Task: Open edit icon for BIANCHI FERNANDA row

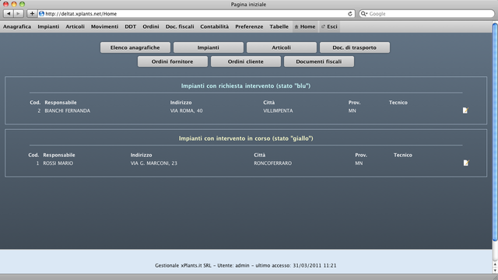Action: click(465, 110)
